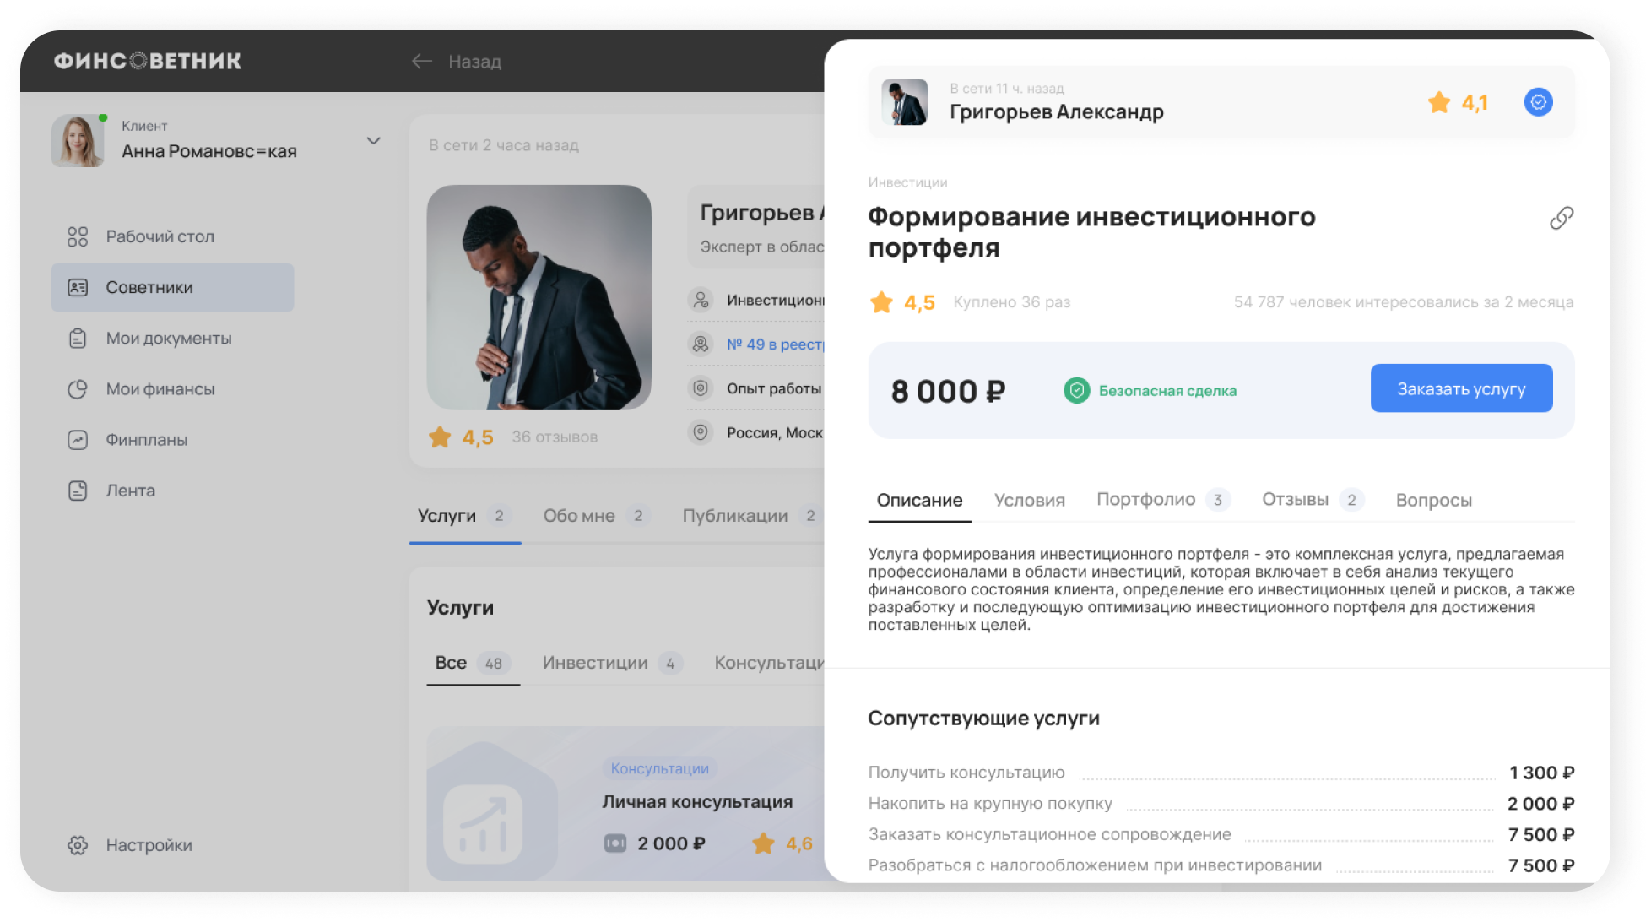Open Финпланы using its graph icon
Viewport: 1651px width, 922px height.
point(78,439)
